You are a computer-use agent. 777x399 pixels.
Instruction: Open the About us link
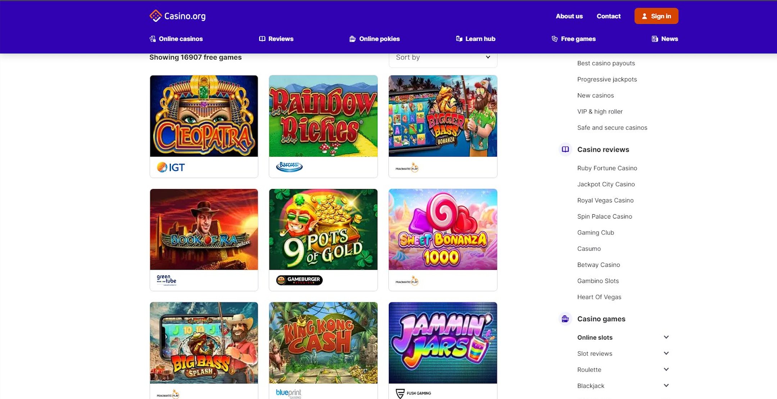click(x=569, y=16)
